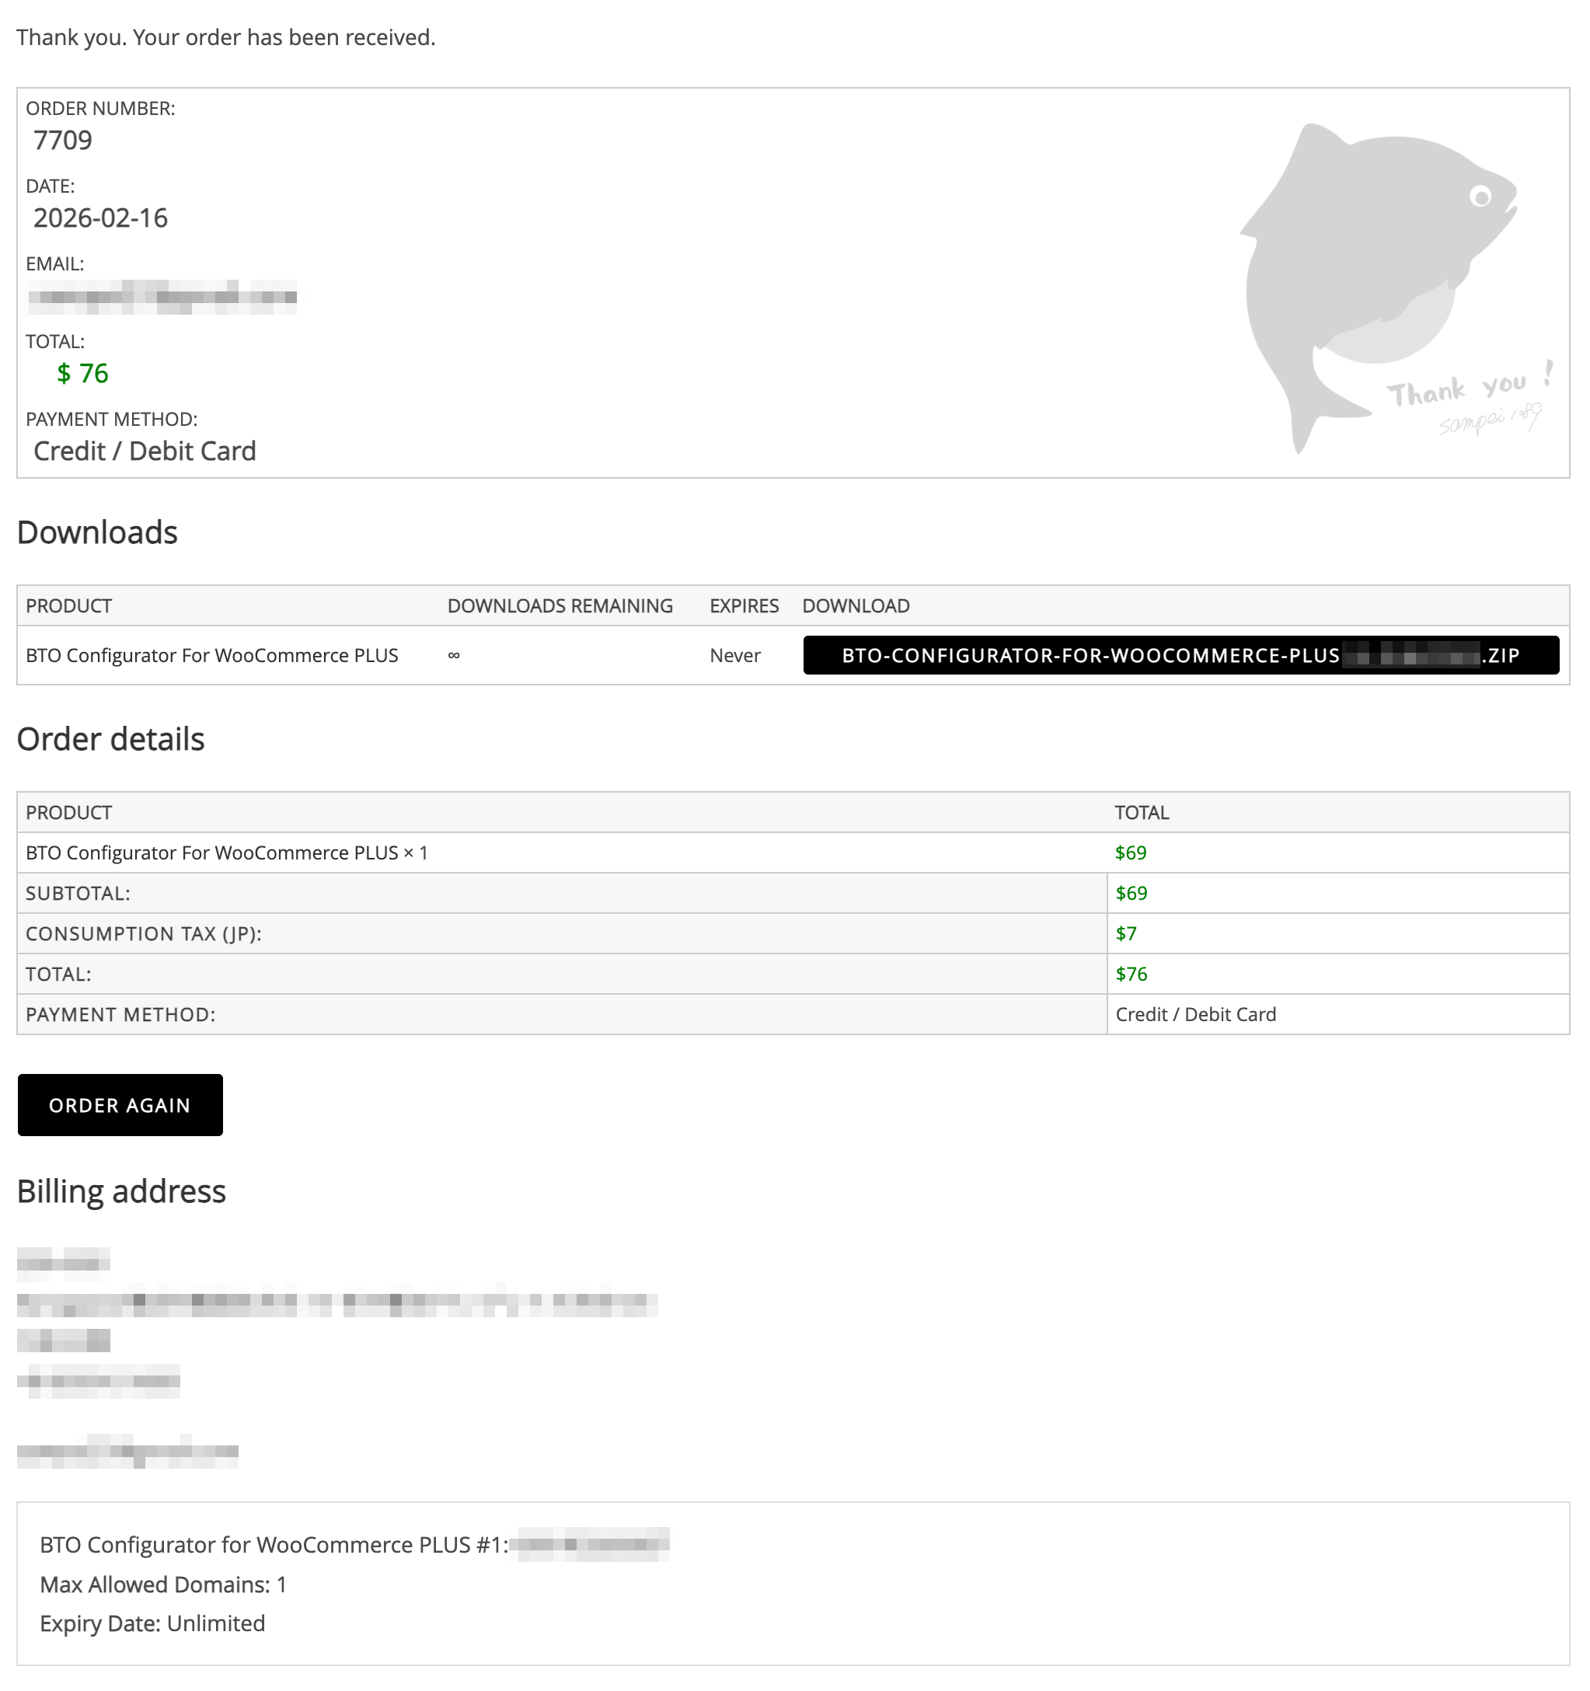Click the Credit / Debit Card payment text

pos(145,451)
